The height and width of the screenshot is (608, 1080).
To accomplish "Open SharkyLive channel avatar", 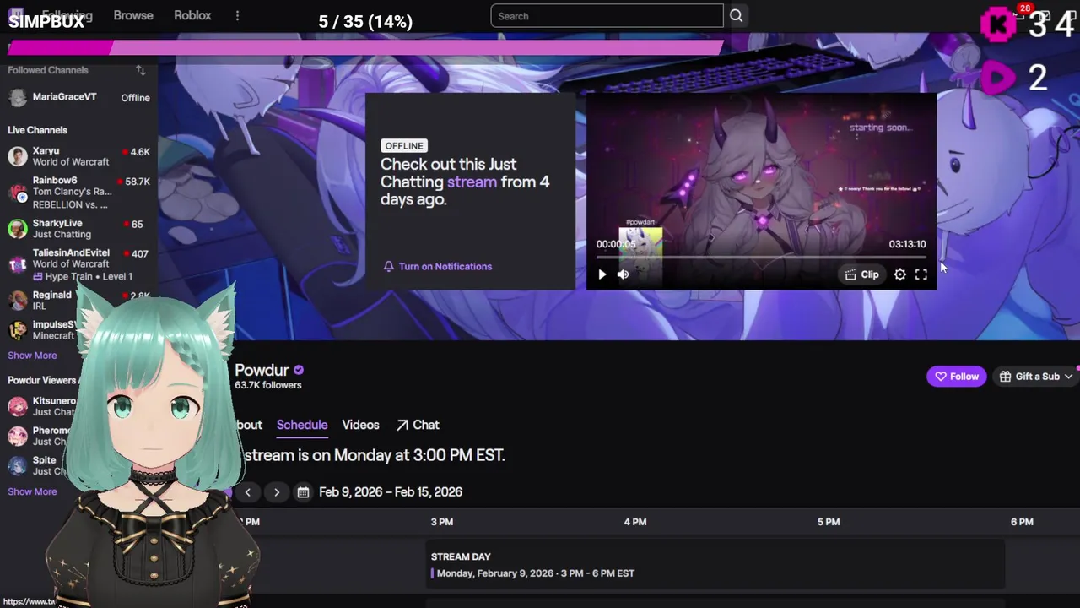I will coord(18,228).
